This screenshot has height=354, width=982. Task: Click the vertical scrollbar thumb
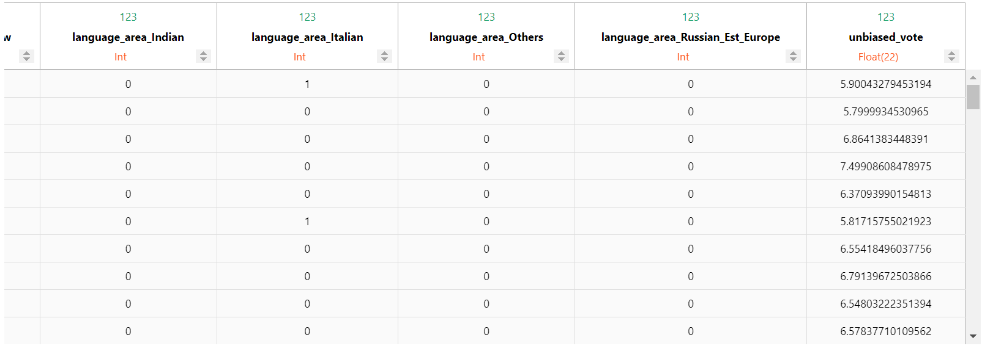pos(973,97)
